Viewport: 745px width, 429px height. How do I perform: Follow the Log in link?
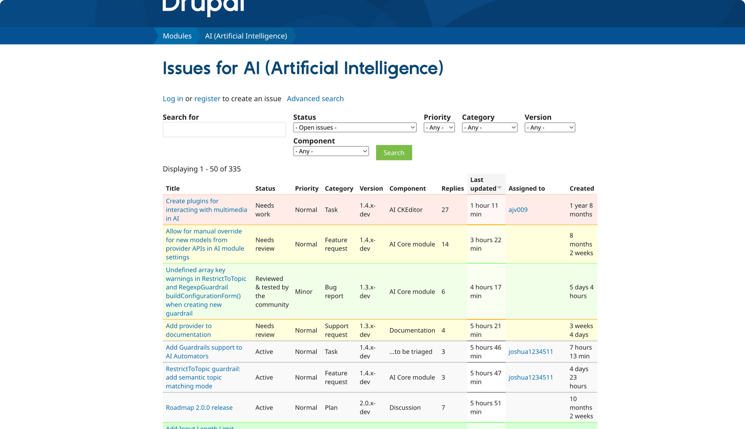173,98
